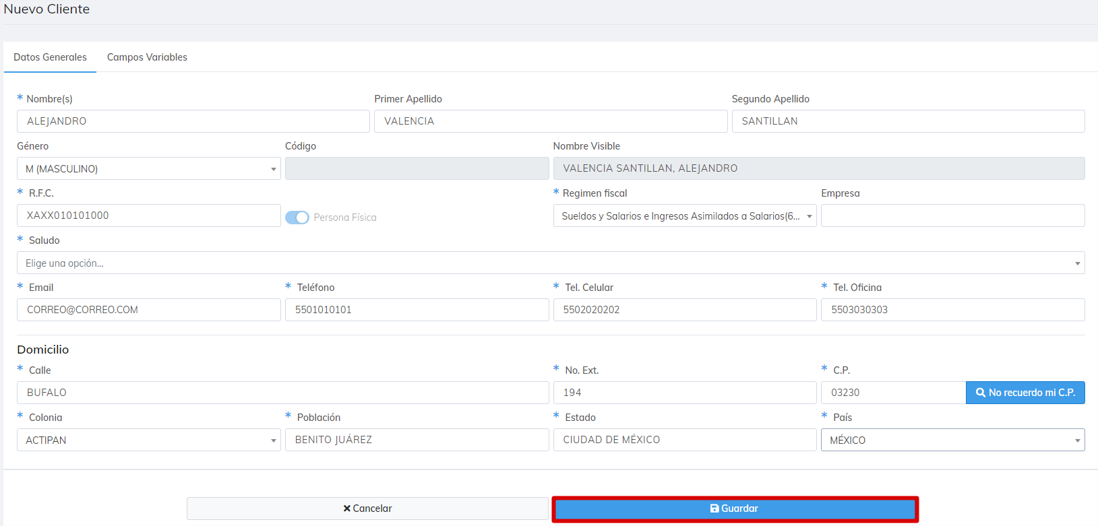Click the Guardar save button
This screenshot has width=1098, height=526.
(735, 509)
